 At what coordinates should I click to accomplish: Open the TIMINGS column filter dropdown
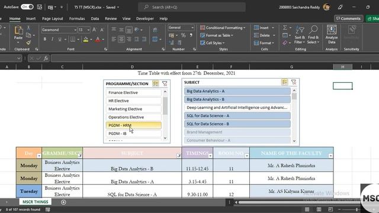point(210,156)
